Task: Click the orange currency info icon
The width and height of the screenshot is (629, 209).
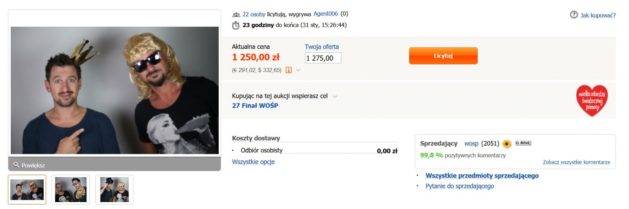Action: coord(289,70)
